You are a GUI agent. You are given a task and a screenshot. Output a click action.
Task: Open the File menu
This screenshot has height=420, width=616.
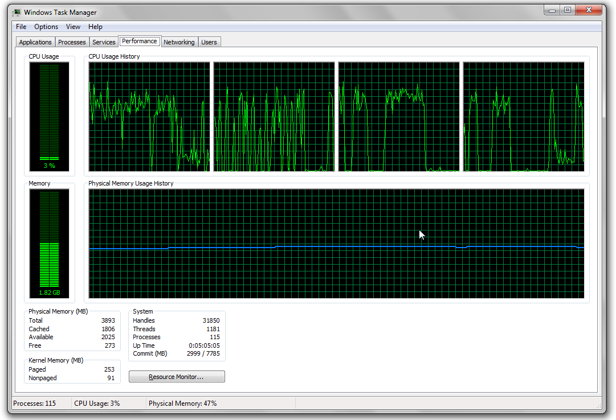21,27
